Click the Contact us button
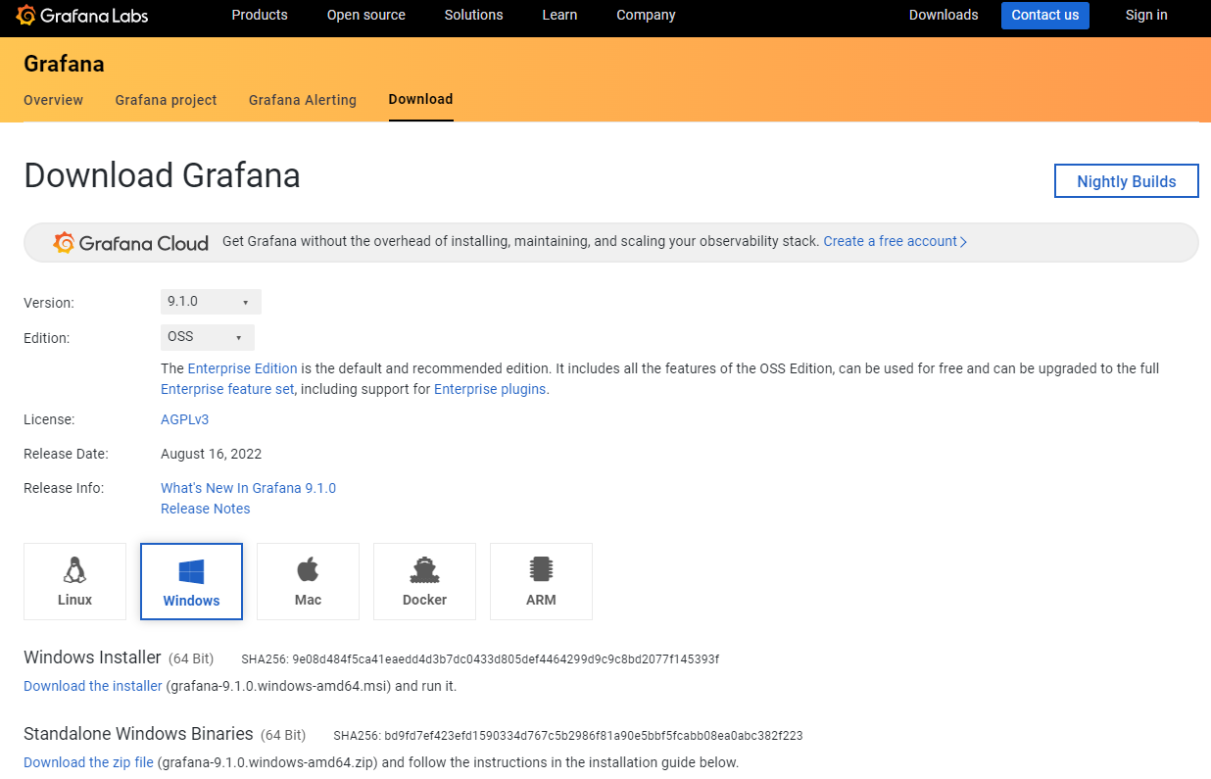 click(x=1045, y=15)
